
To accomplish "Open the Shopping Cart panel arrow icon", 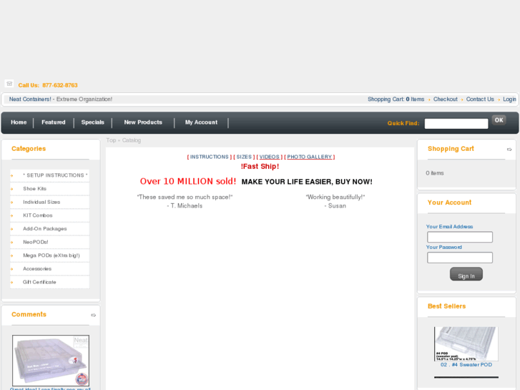I will click(x=509, y=150).
